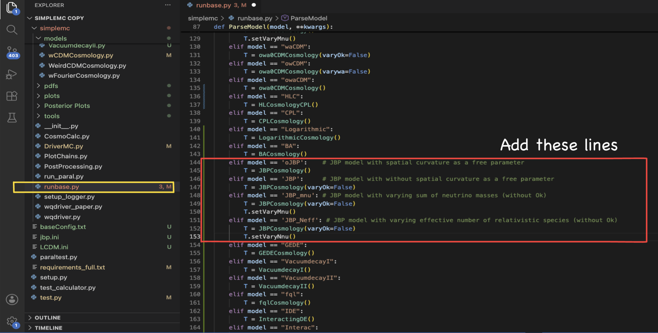This screenshot has width=658, height=333.
Task: Open wFourierCosmology.py file
Action: (x=84, y=76)
